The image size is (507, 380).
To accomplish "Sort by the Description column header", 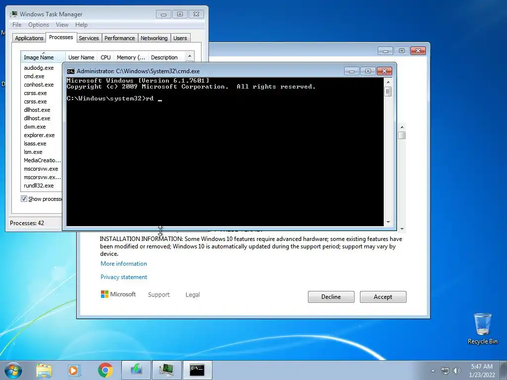I will [x=166, y=57].
